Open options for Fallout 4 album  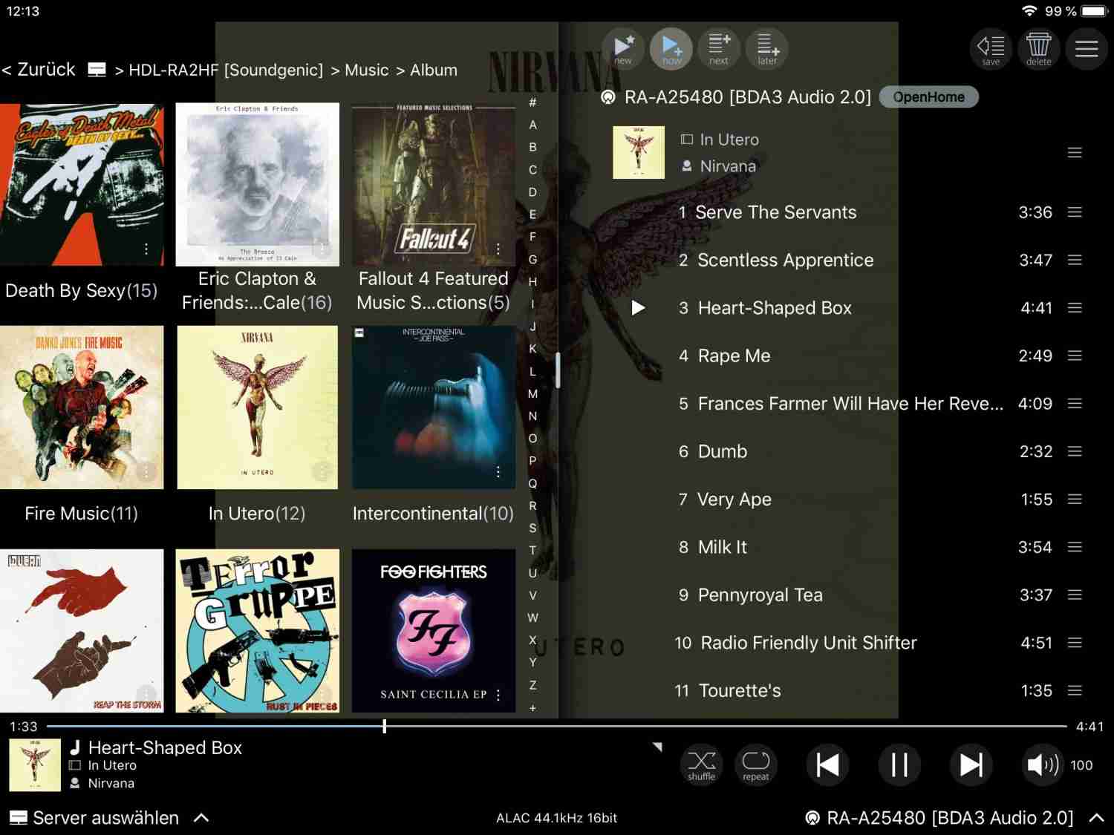[x=498, y=249]
